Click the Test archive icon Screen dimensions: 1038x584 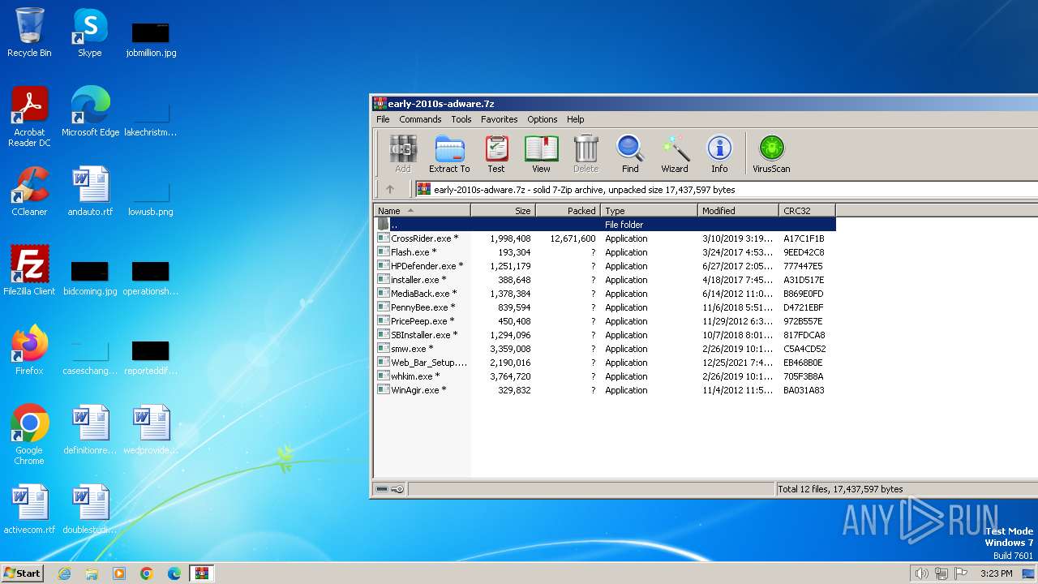point(496,154)
